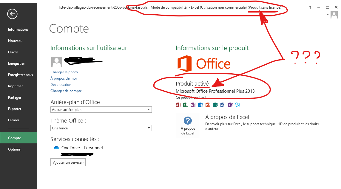Open the Imprimer page
Viewport: 341px width, 189px height.
tap(16, 86)
